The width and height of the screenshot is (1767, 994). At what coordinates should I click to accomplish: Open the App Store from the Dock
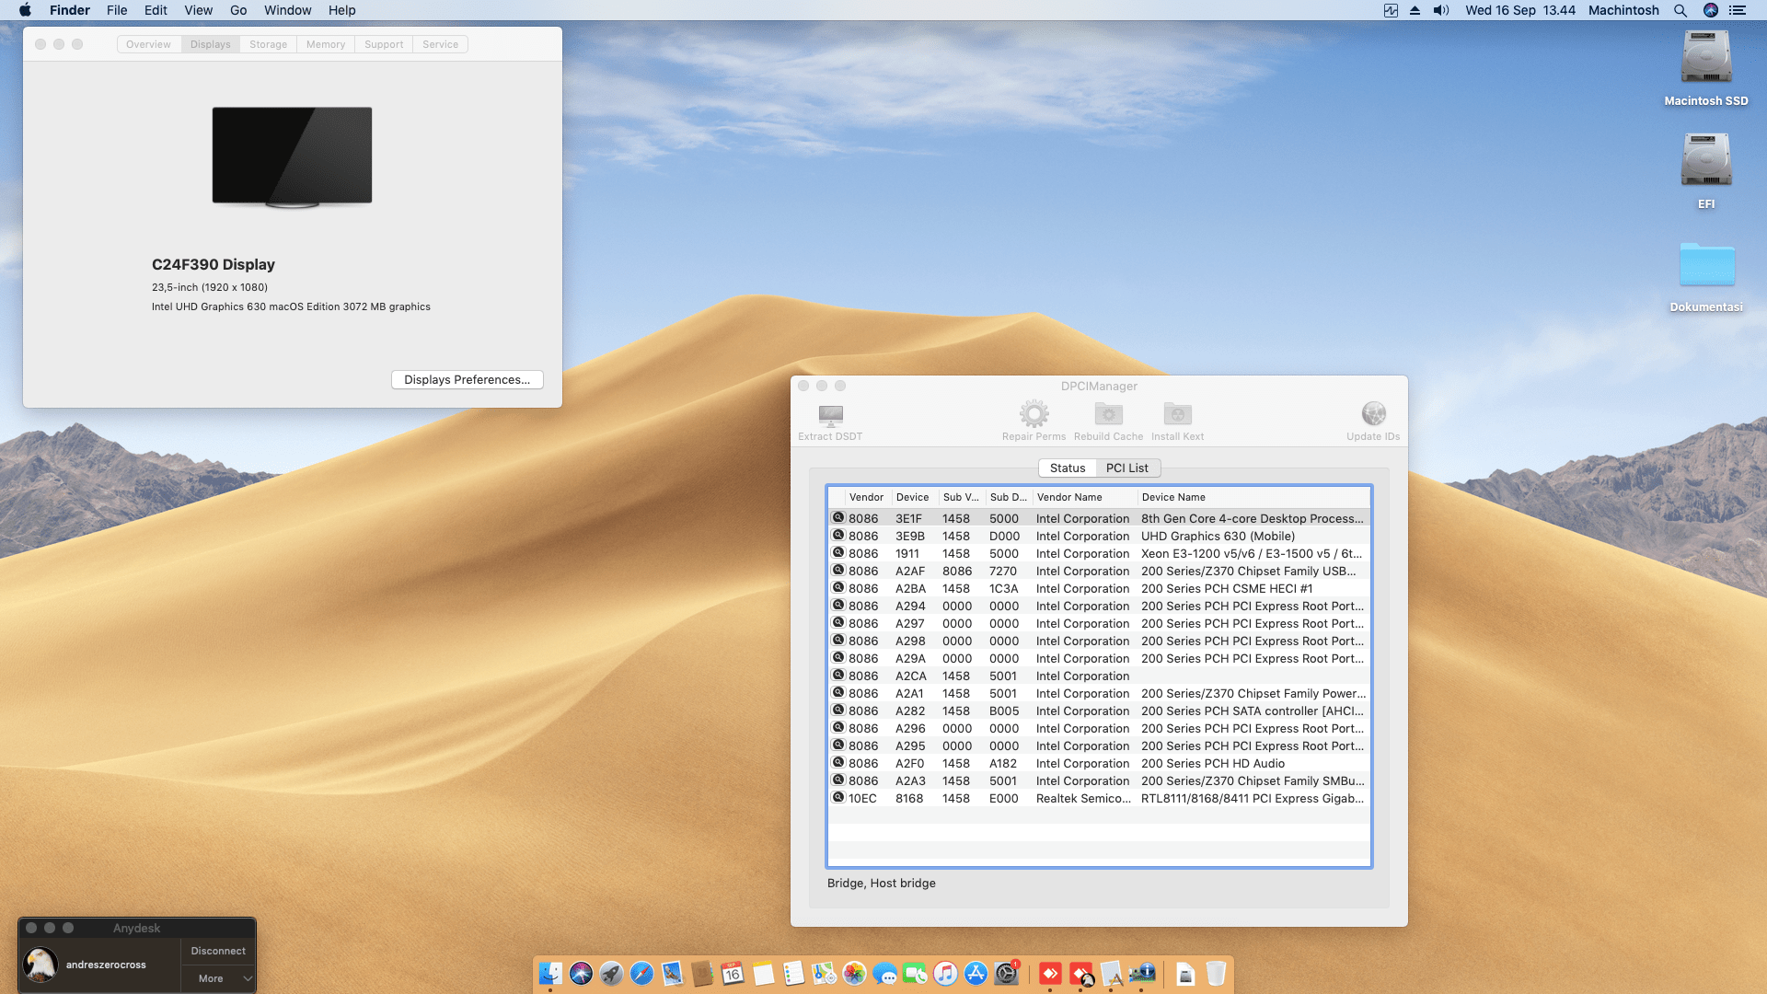tap(977, 973)
